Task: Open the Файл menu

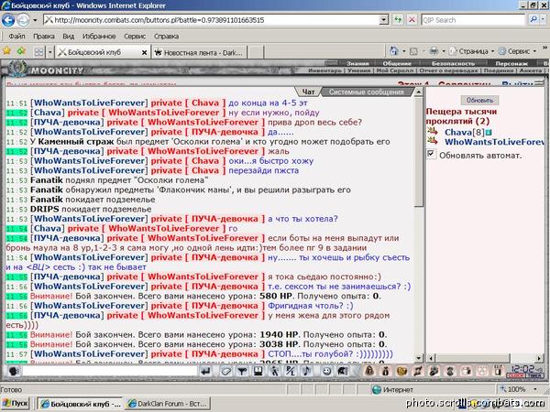Action: click(16, 36)
